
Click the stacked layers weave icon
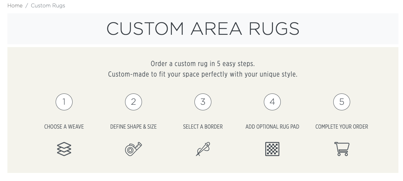(x=64, y=149)
